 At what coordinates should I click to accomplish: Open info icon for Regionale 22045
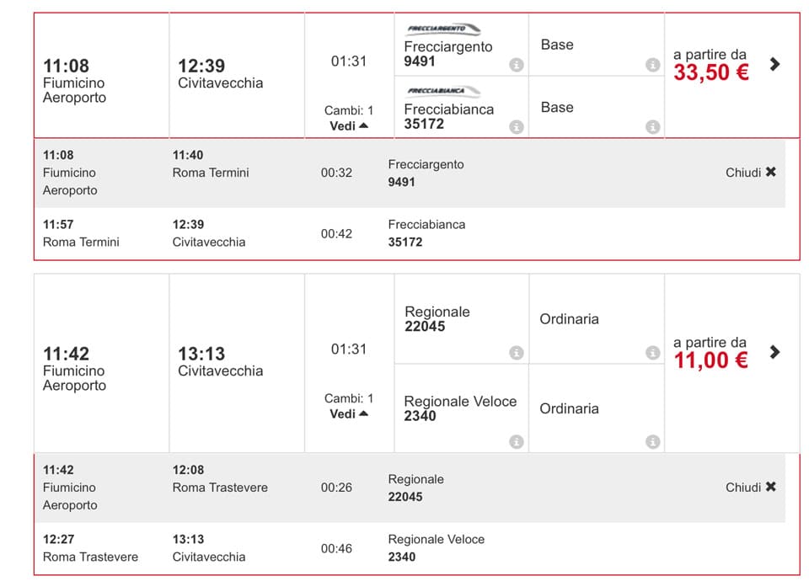coord(516,352)
